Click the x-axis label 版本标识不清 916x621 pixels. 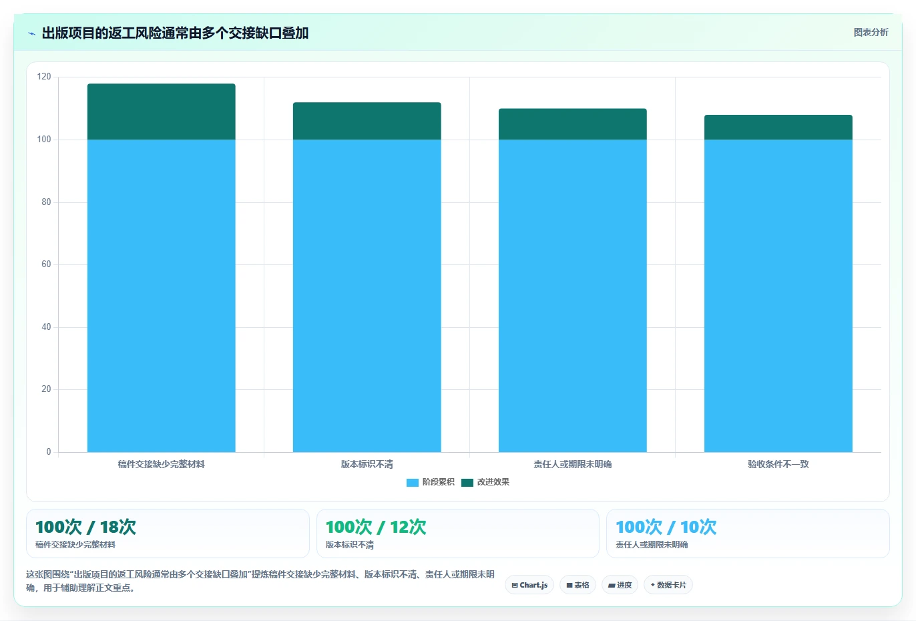pos(367,464)
